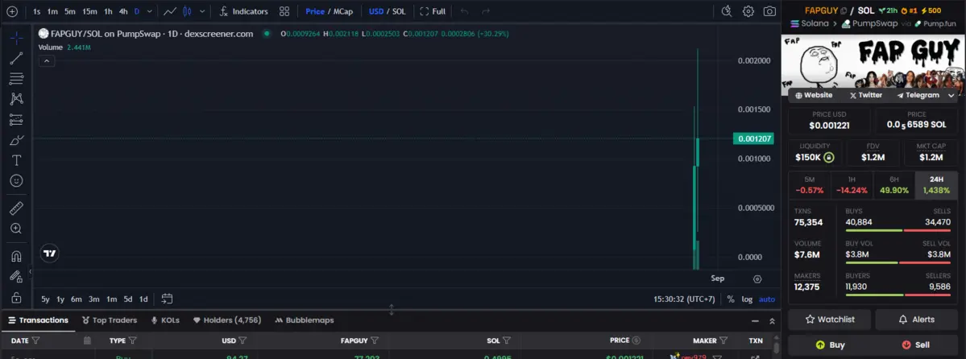Viewport: 966px width, 359px height.
Task: Expand more social links chevron
Action: point(951,95)
